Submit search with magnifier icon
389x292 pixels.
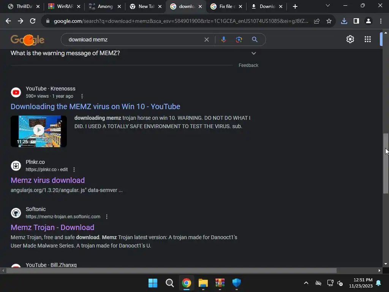255,40
